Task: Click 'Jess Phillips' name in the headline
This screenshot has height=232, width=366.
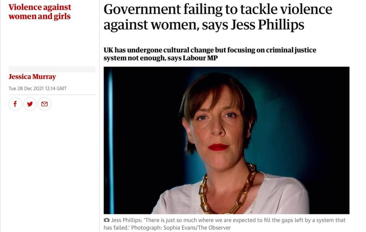Action: pyautogui.click(x=268, y=25)
